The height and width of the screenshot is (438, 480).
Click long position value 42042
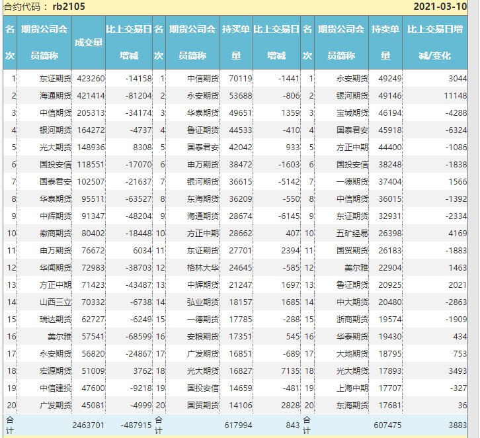[x=241, y=148]
